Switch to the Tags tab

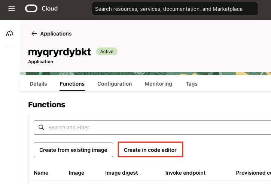tap(192, 84)
